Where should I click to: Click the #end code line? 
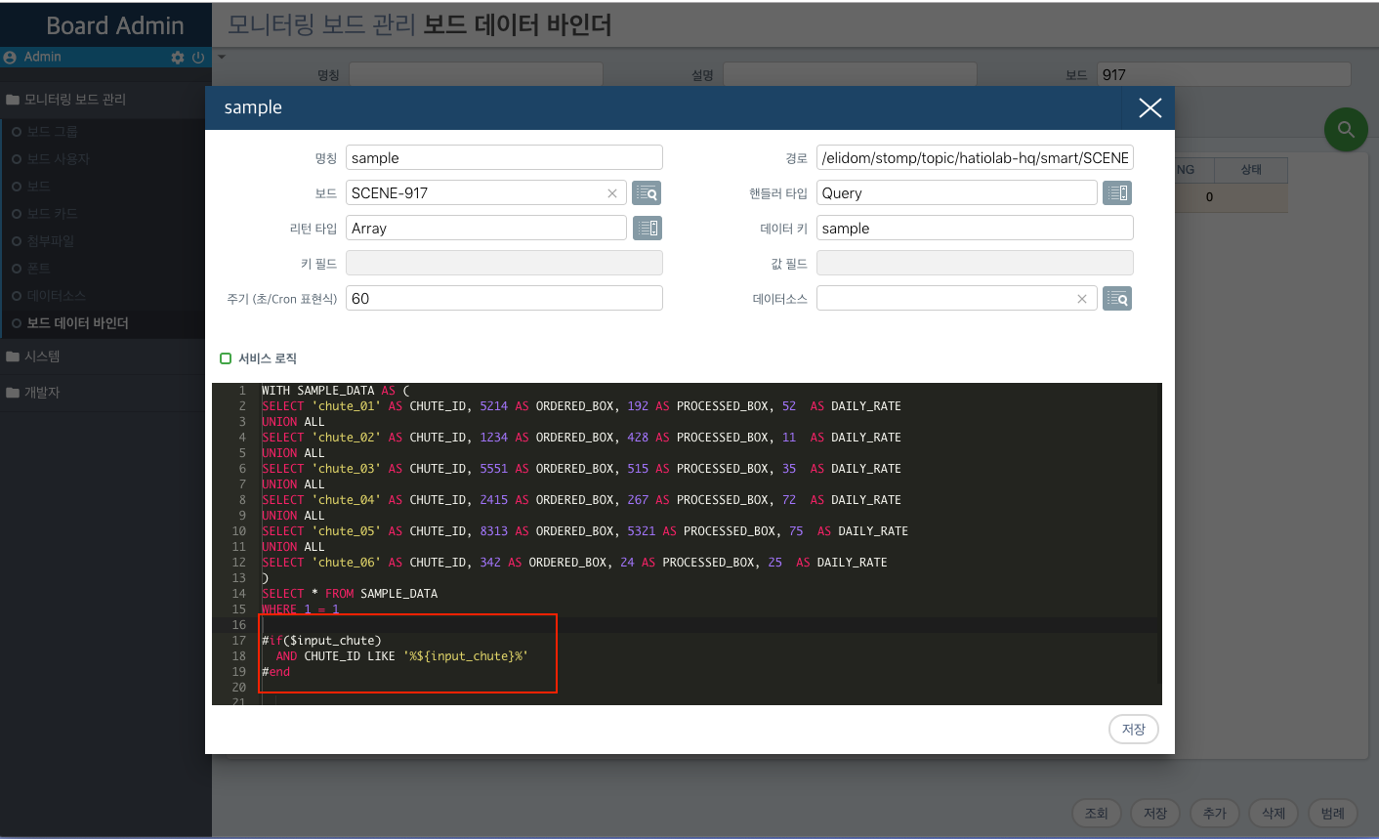pyautogui.click(x=275, y=672)
